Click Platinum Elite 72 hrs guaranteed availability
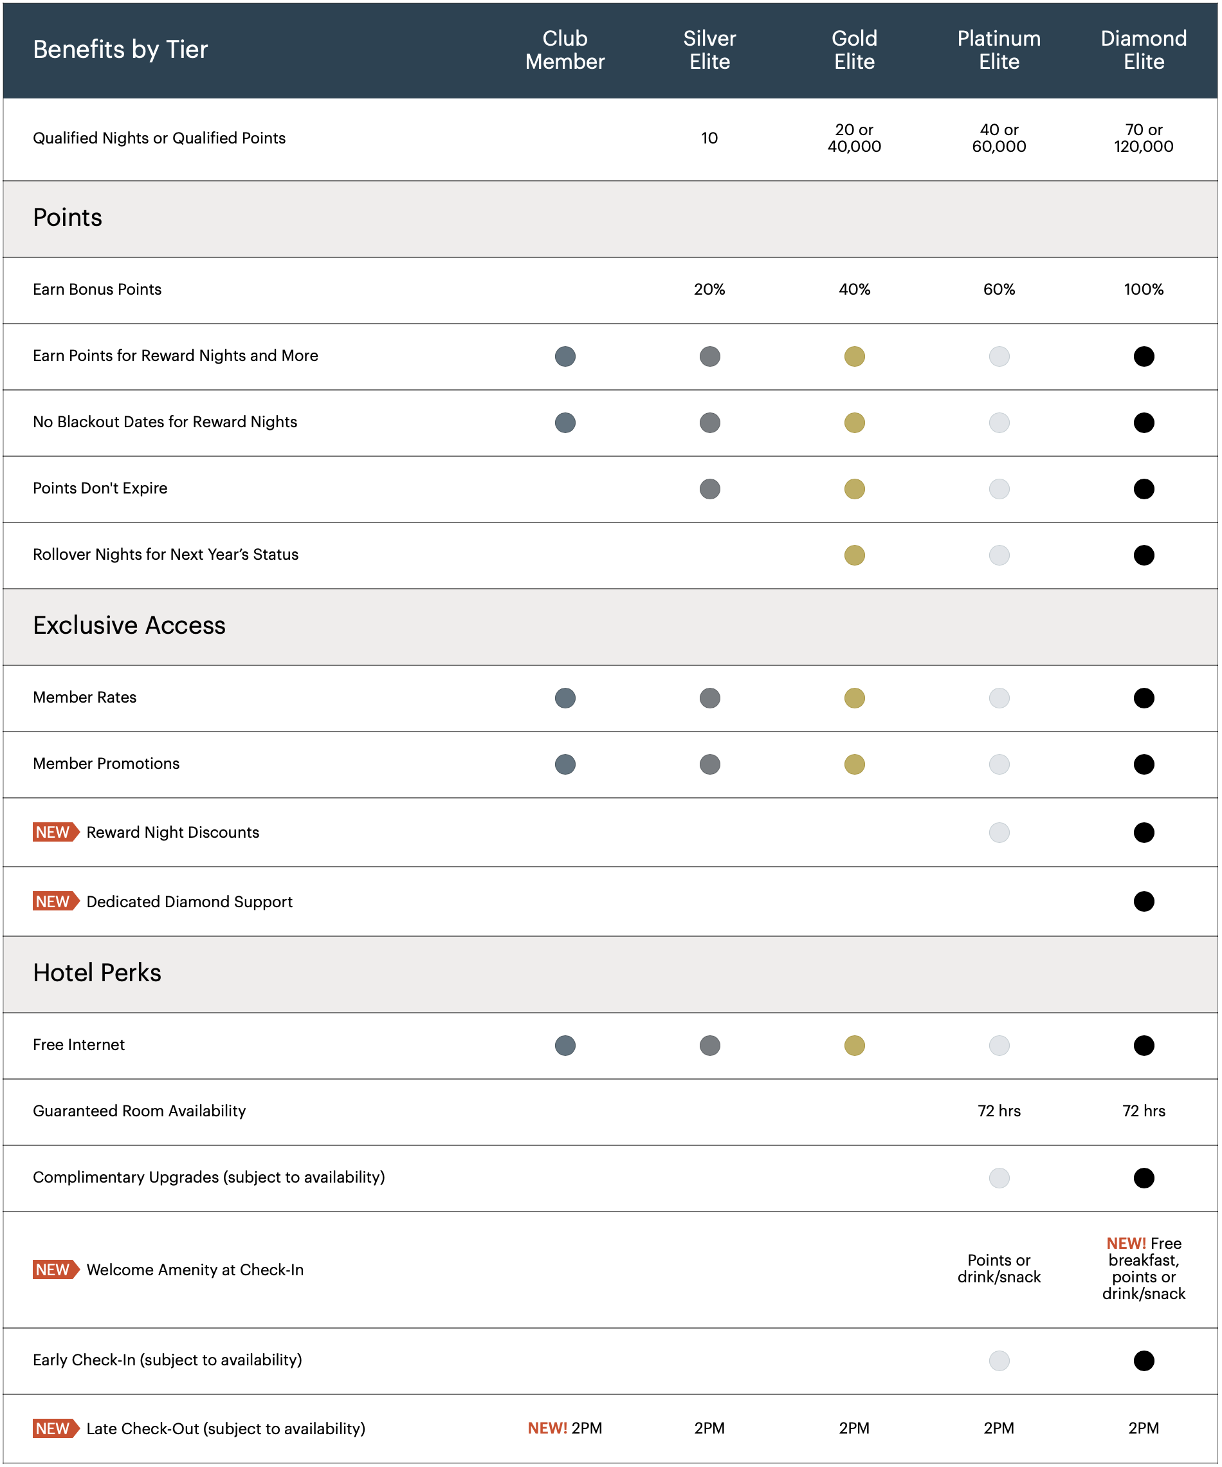Image resolution: width=1222 pixels, height=1467 pixels. point(999,1111)
